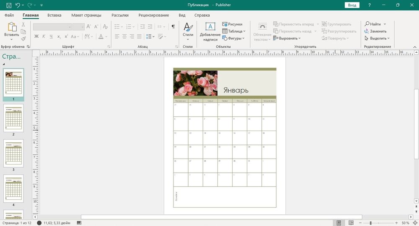
Task: Click the Вход (Sign in) button
Action: [x=352, y=5]
